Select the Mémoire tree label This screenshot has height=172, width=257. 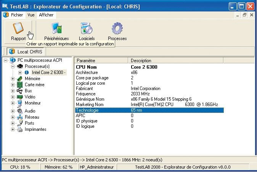click(x=32, y=79)
